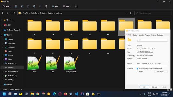
Task: Click 'Projects' in the address breadcrumb
Action: [43, 13]
